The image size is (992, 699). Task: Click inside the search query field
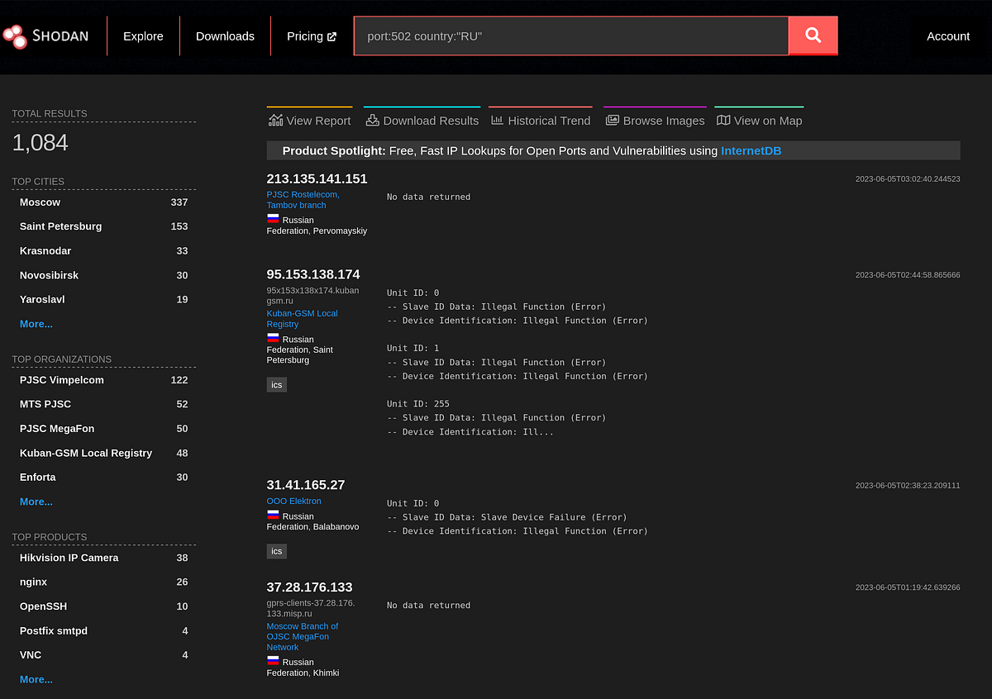pos(570,36)
